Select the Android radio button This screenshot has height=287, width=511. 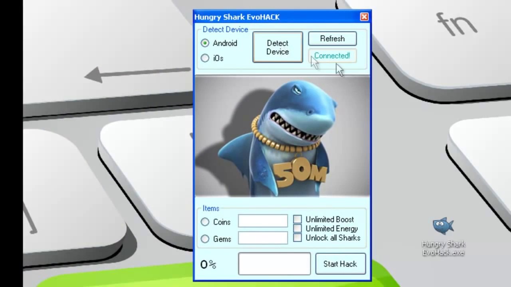click(205, 43)
